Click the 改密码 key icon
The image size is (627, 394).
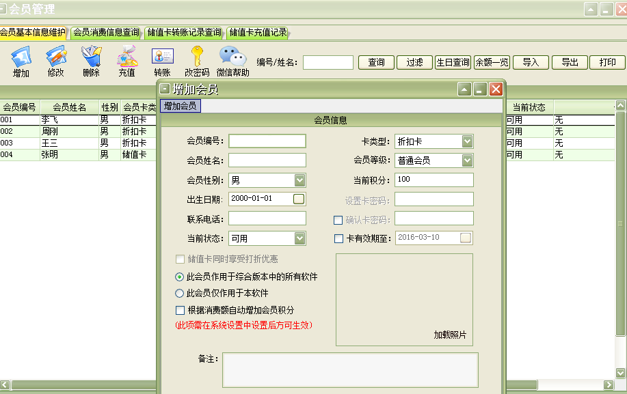(x=197, y=57)
